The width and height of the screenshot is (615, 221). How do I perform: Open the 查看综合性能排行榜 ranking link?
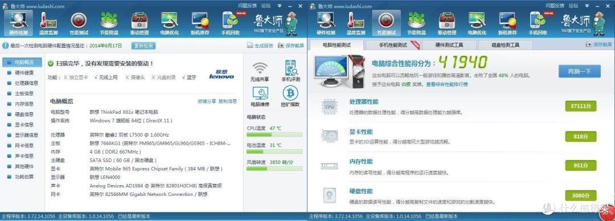(447, 84)
